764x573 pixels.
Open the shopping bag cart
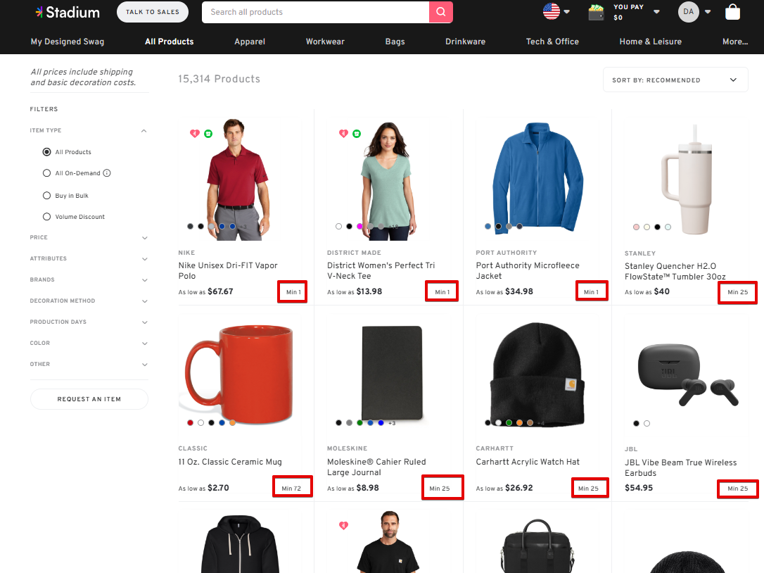pos(732,12)
